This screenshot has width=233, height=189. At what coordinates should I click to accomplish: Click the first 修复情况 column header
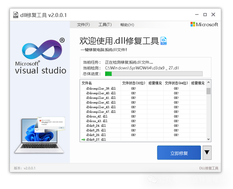click(155, 83)
